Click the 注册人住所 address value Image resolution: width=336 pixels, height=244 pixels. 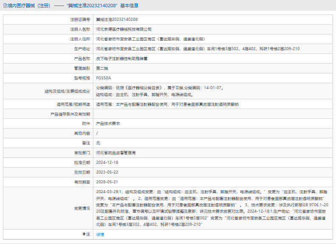(x=151, y=39)
